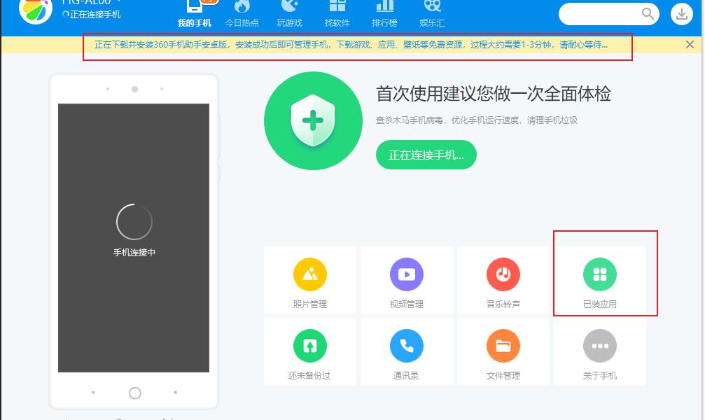
Task: Click the search magnifier icon
Action: (x=648, y=13)
